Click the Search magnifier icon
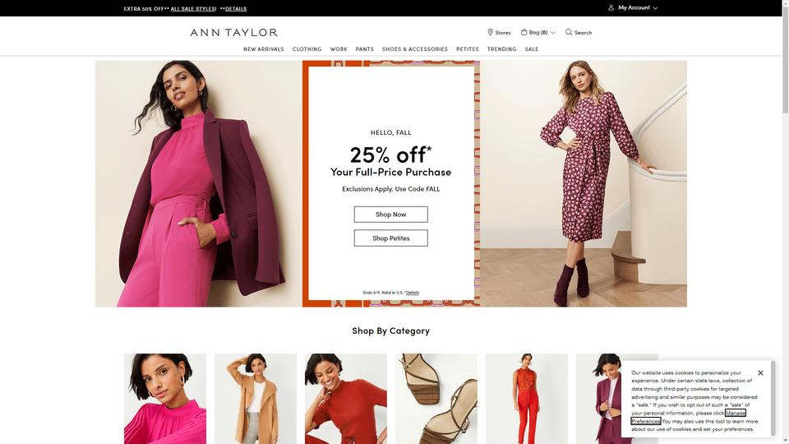The image size is (789, 444). click(x=569, y=32)
